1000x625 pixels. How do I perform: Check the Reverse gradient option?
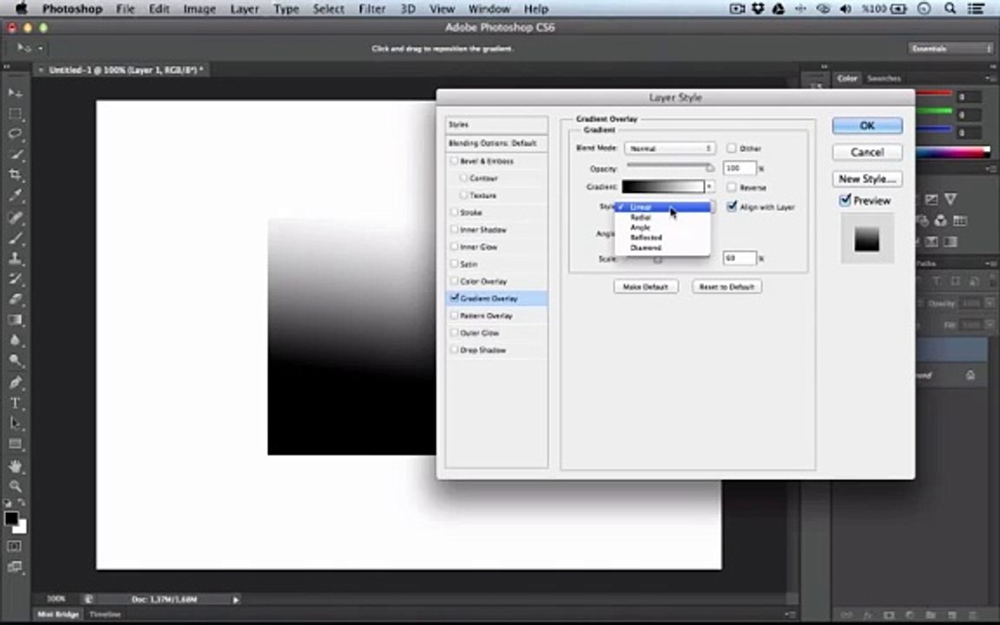coord(732,187)
